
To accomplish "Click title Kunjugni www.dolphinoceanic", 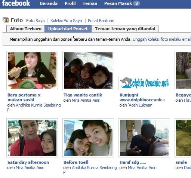I will pyautogui.click(x=142, y=98).
